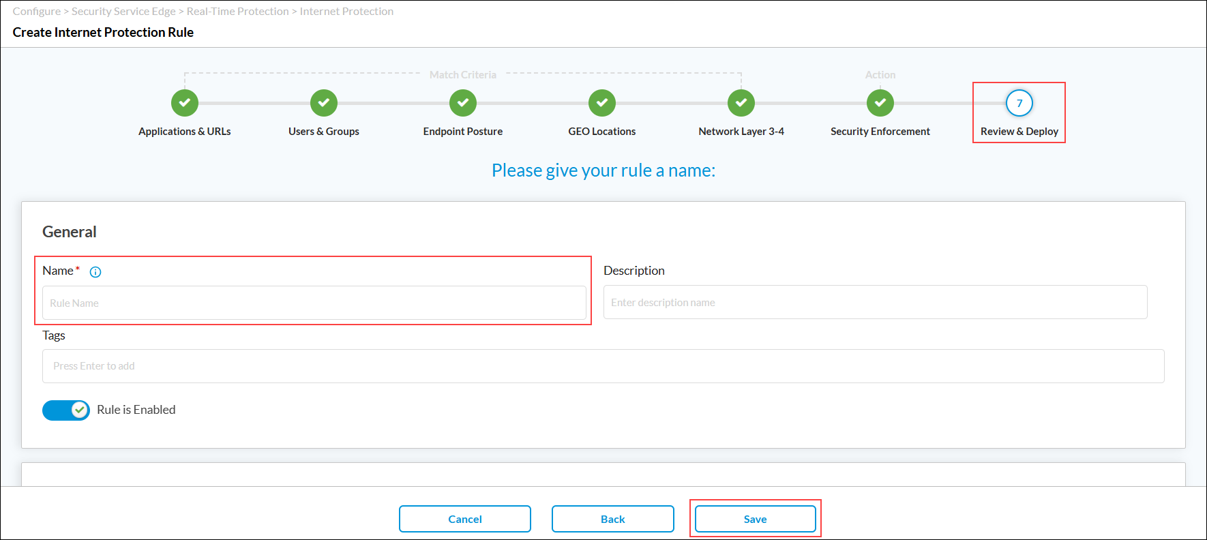Click into the Description text field
Image resolution: width=1207 pixels, height=540 pixels.
click(x=875, y=302)
